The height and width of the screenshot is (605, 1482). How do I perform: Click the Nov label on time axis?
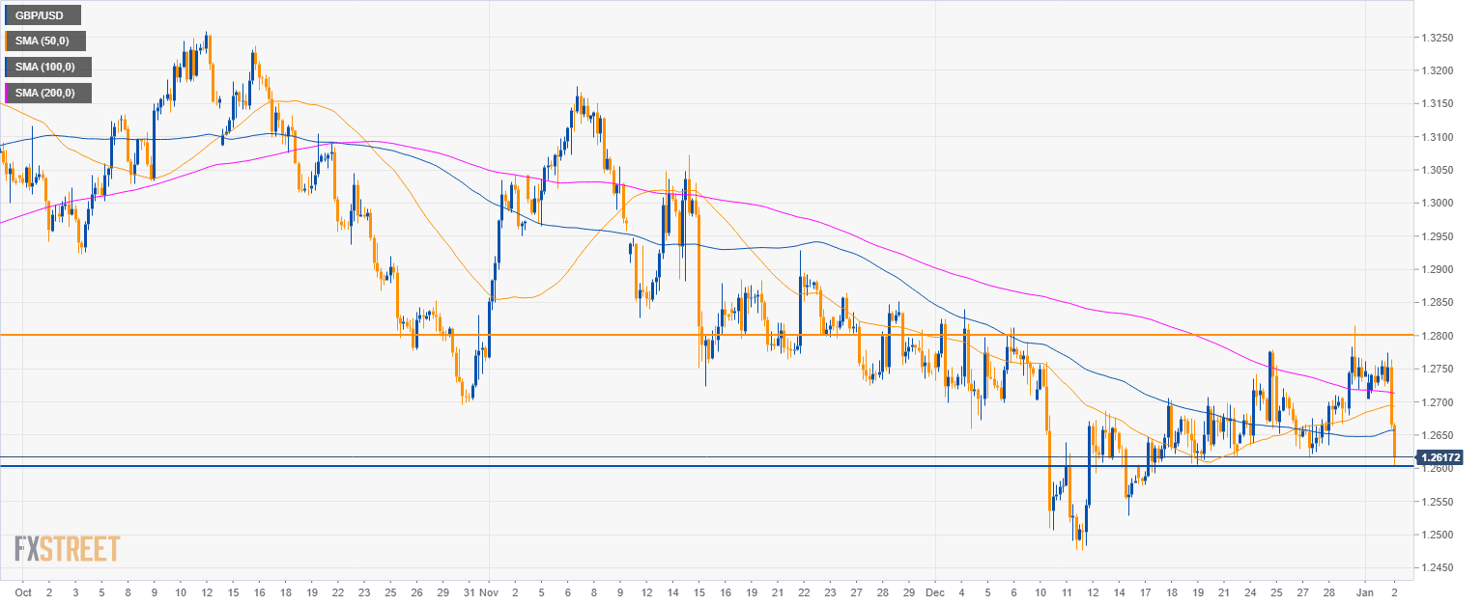tap(489, 589)
